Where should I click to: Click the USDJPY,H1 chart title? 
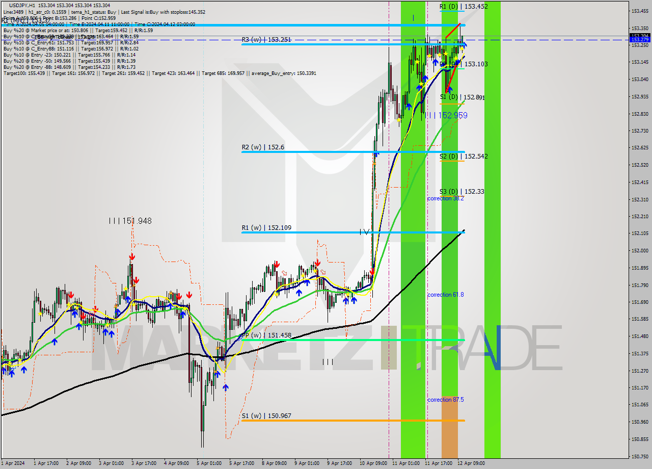[22, 5]
